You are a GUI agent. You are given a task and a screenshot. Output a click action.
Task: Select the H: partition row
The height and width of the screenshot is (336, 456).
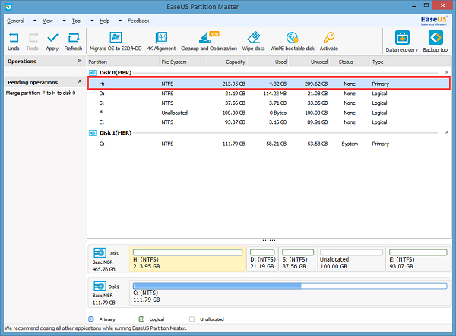coord(269,84)
